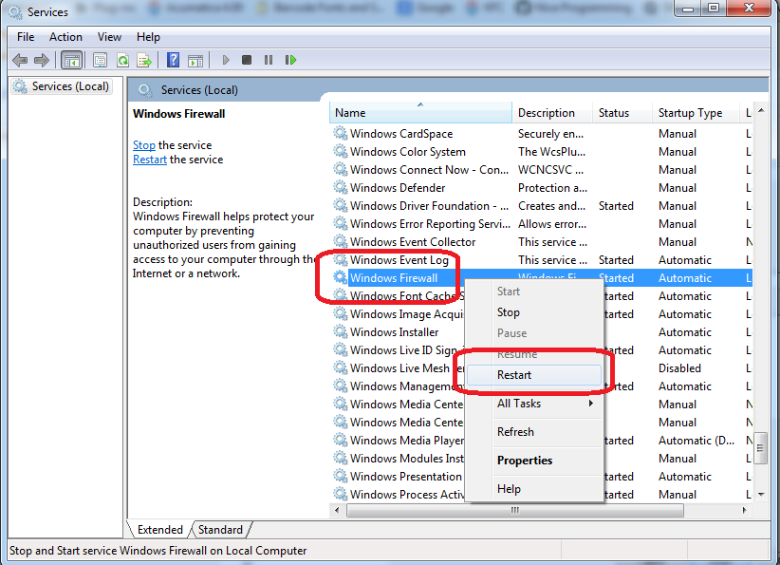Click the Automatic (D... startup type cell

pos(696,440)
